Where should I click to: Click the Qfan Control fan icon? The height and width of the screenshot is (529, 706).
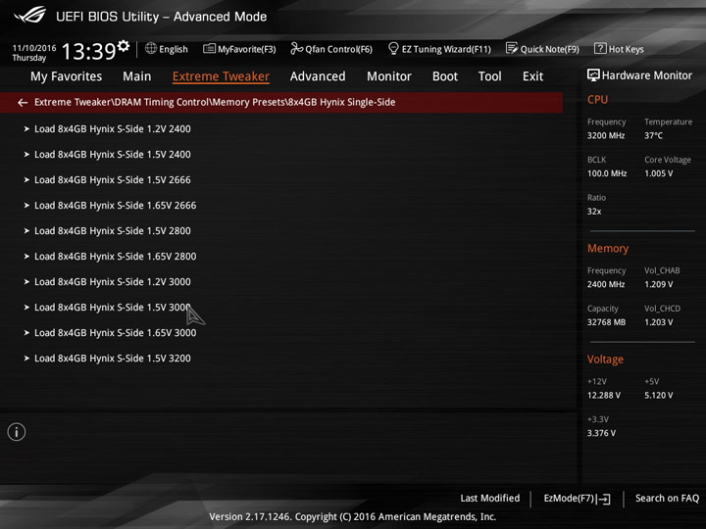click(x=296, y=48)
